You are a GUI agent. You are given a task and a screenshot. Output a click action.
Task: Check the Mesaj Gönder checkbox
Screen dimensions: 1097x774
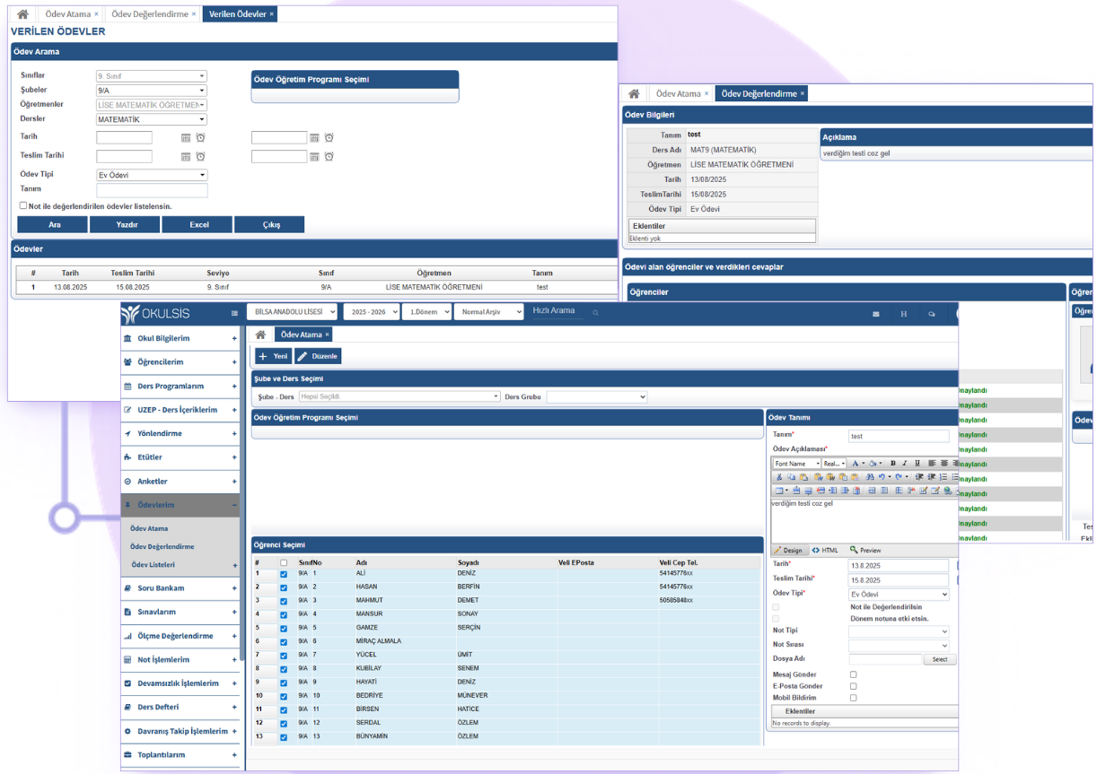[853, 674]
